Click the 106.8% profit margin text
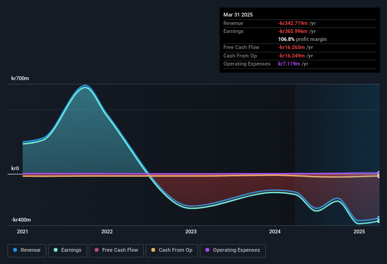387x264 pixels. tap(302, 39)
